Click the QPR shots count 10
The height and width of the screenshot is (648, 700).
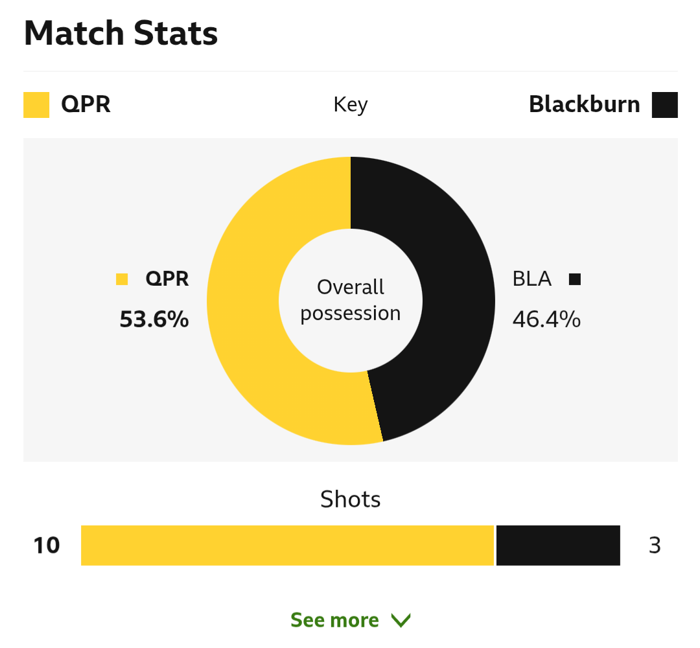point(47,546)
